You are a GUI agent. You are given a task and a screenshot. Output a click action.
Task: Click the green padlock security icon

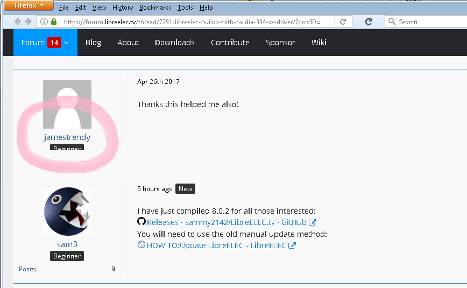coord(54,22)
